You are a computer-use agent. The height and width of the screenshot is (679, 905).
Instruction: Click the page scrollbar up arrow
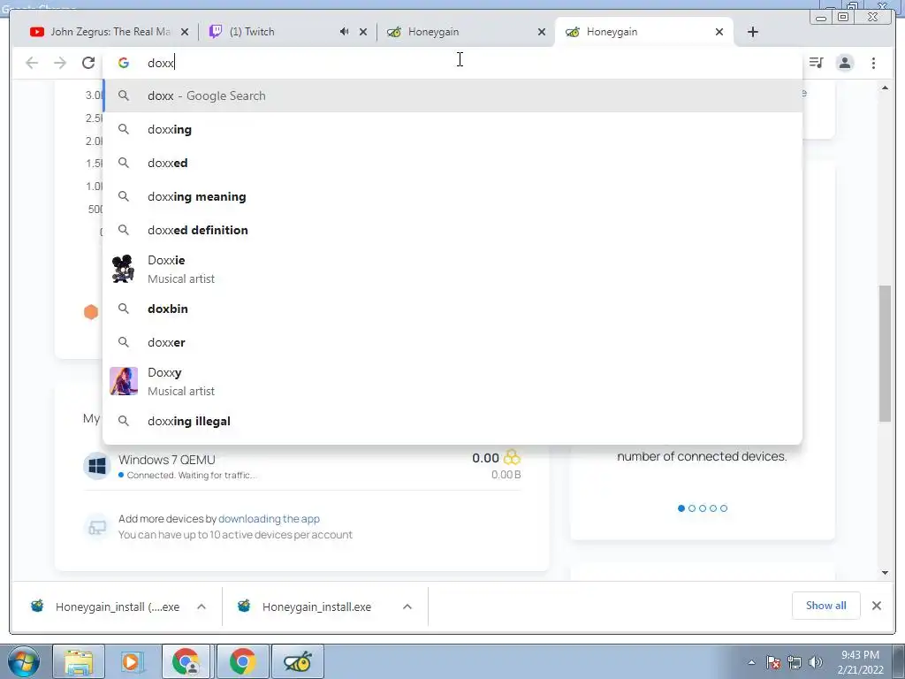click(x=886, y=88)
